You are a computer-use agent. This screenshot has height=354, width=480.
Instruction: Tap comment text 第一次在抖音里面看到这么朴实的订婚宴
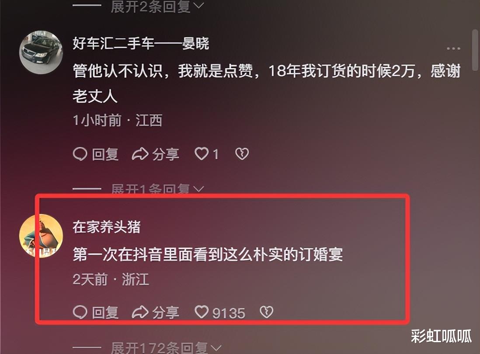point(208,254)
